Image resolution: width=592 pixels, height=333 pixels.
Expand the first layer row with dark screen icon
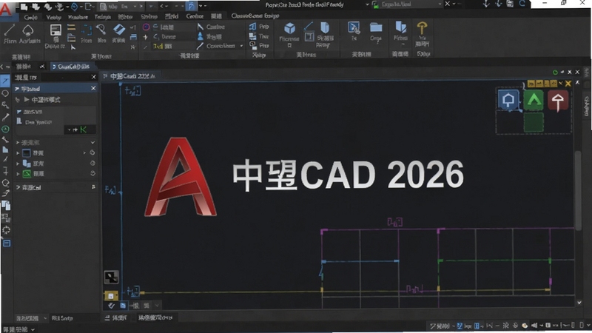coord(18,153)
